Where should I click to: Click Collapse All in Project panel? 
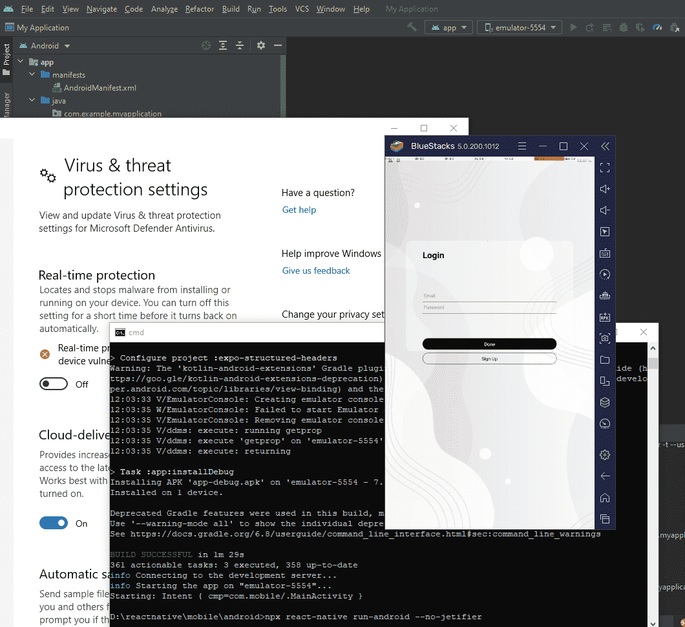pyautogui.click(x=240, y=45)
